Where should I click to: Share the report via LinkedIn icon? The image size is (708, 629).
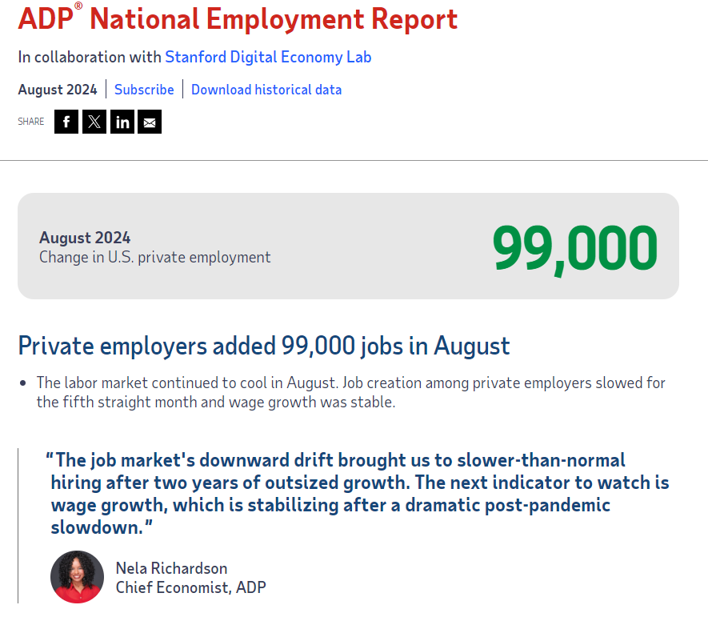122,122
